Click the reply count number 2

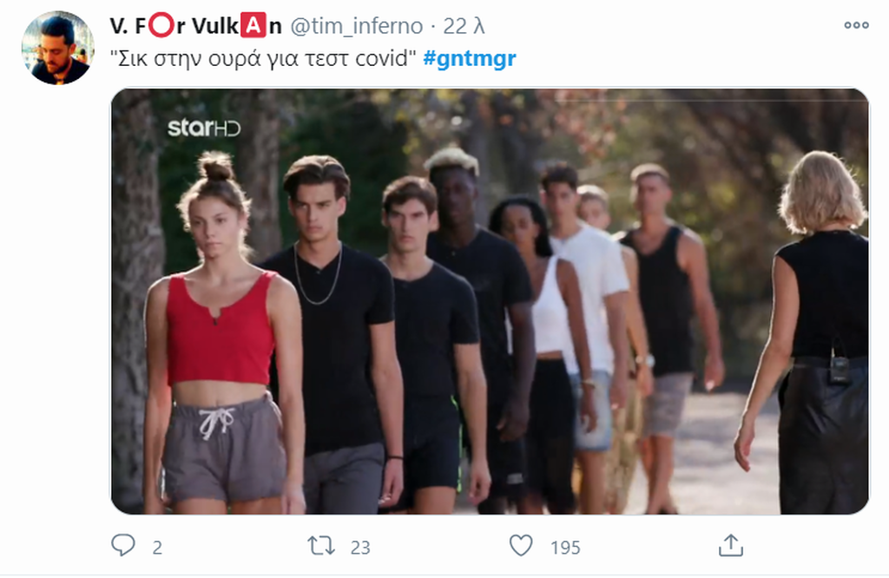[x=157, y=548]
